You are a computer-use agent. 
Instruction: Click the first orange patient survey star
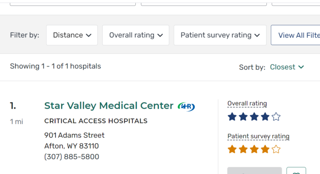click(x=232, y=149)
